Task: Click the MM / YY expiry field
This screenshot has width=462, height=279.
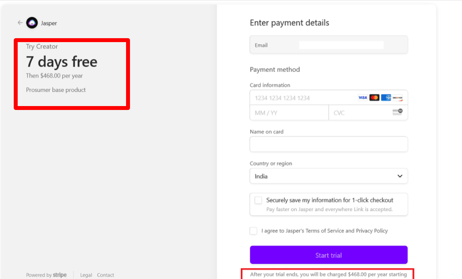Action: pyautogui.click(x=289, y=113)
